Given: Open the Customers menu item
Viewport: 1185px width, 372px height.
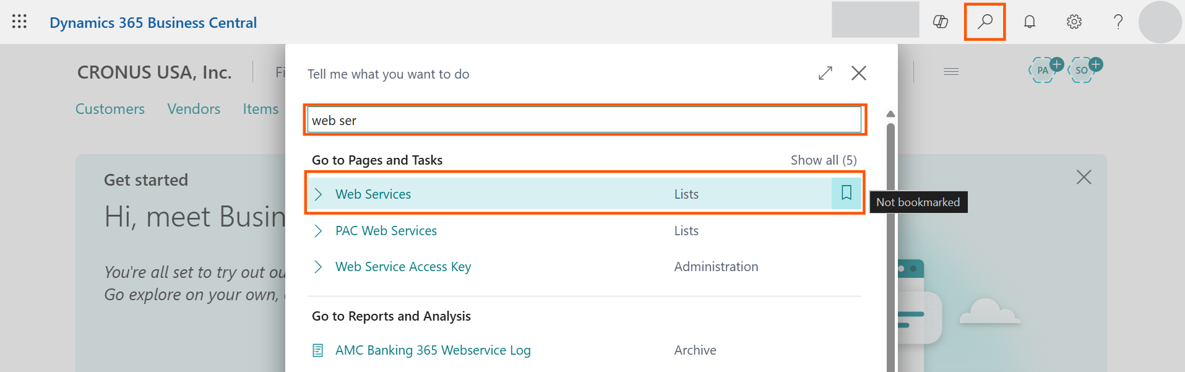Looking at the screenshot, I should [110, 109].
